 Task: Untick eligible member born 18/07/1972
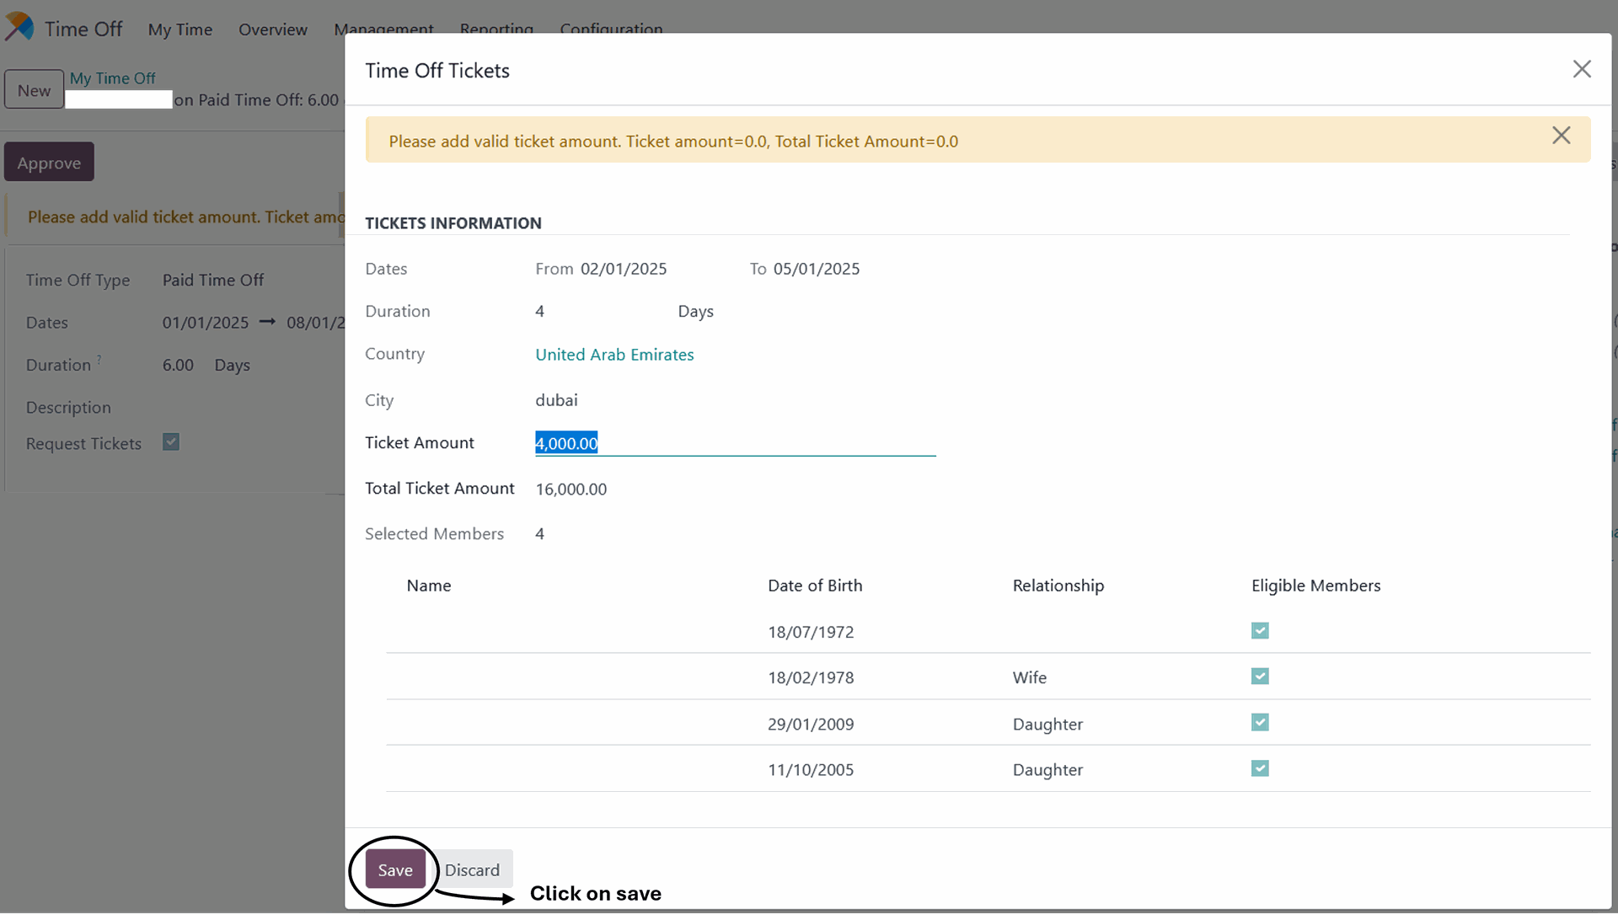pyautogui.click(x=1260, y=631)
